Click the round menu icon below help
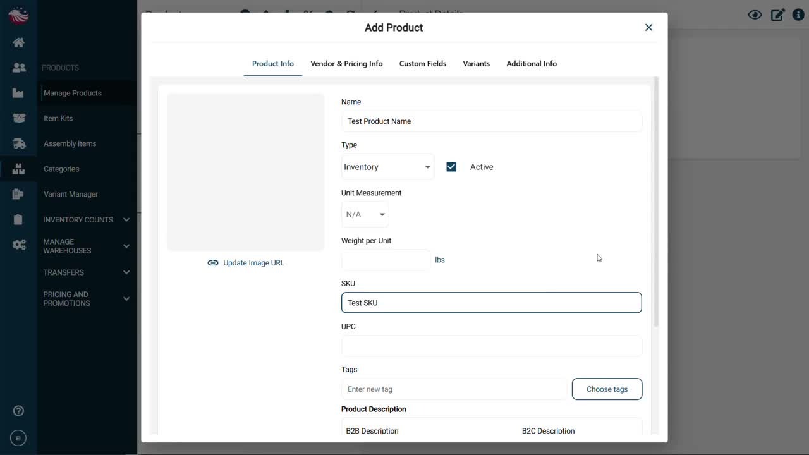This screenshot has width=809, height=455. pos(18,438)
